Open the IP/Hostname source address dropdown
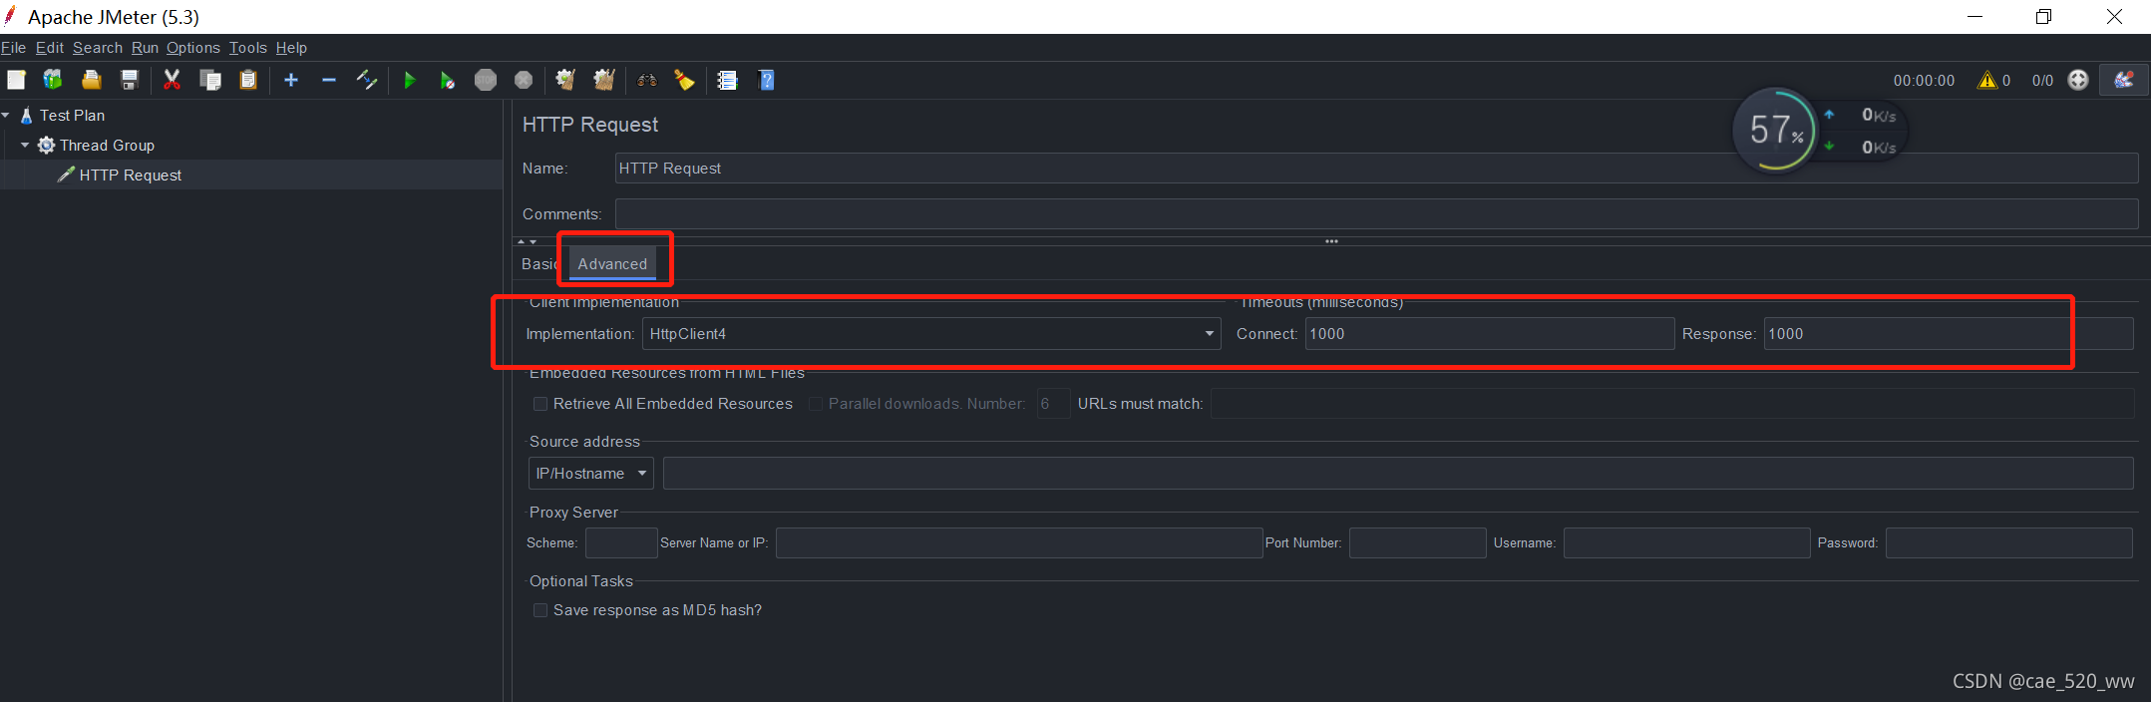The height and width of the screenshot is (702, 2151). (591, 474)
